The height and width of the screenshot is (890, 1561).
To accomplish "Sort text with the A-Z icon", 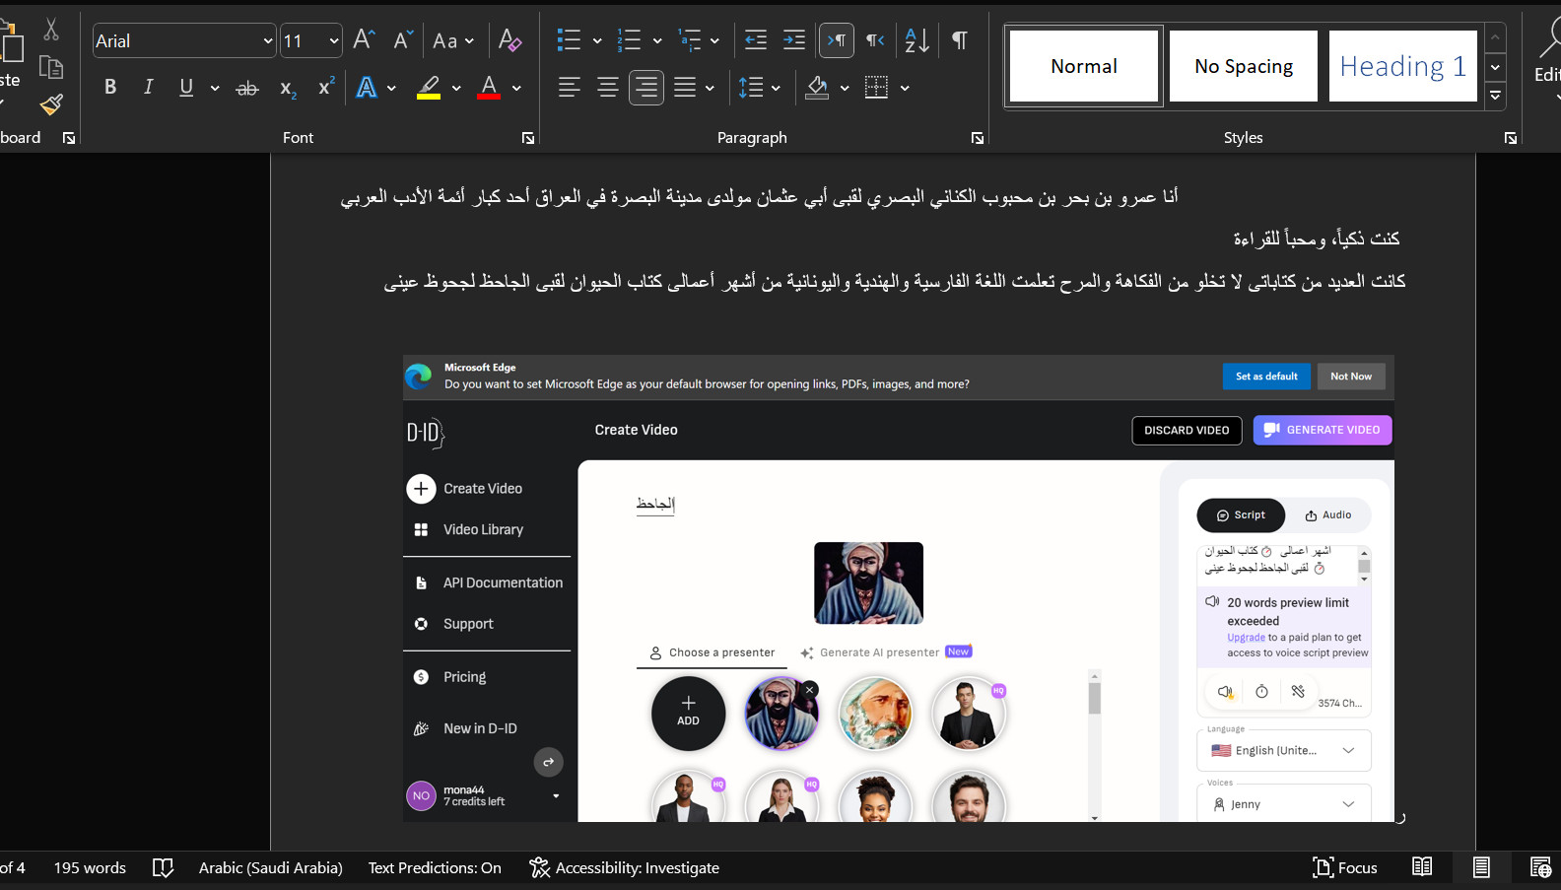I will [916, 40].
